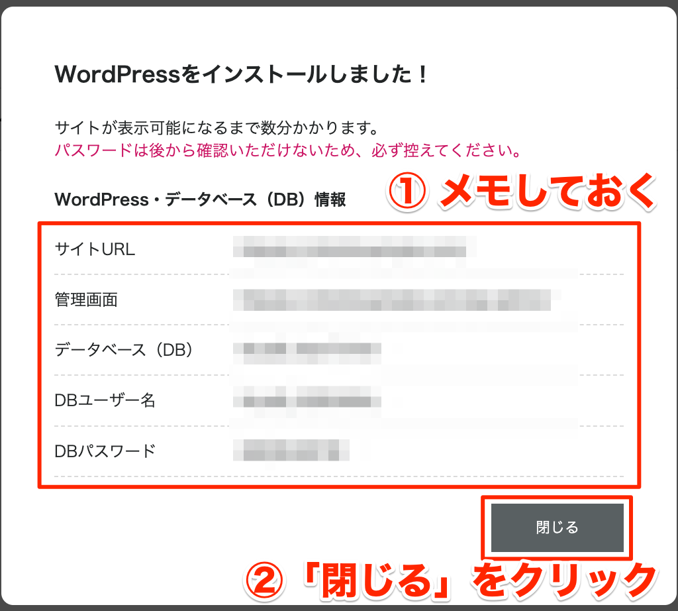The image size is (678, 611).
Task: Select the blurred 管理画面 URL value
Action: 397,300
